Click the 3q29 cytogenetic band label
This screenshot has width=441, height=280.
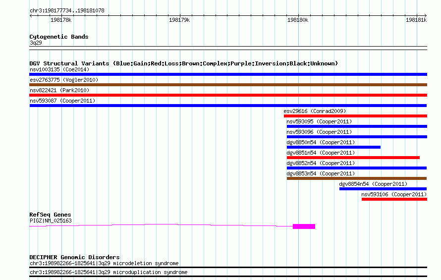(x=36, y=43)
